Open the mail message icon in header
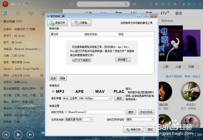Image resolution: width=203 pixels, height=140 pixels. 163,4
